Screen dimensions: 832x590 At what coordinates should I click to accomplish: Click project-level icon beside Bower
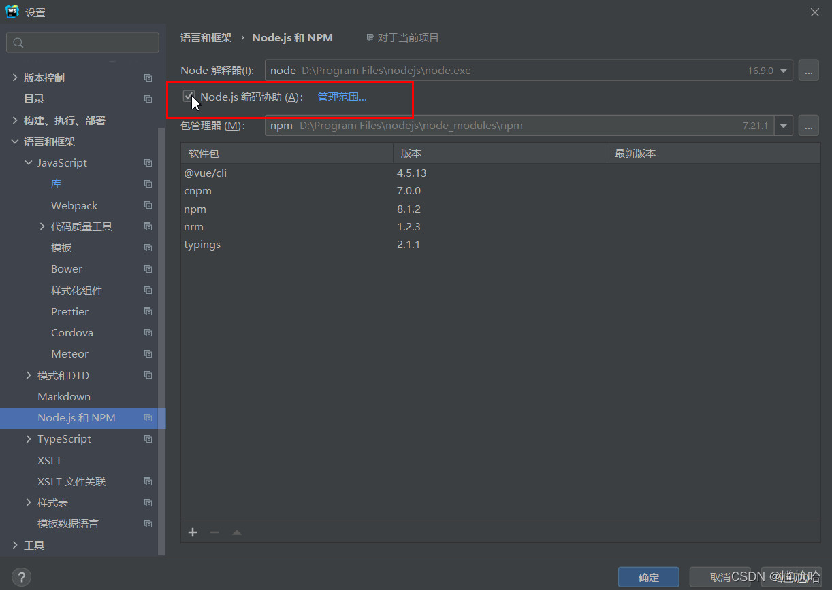148,269
